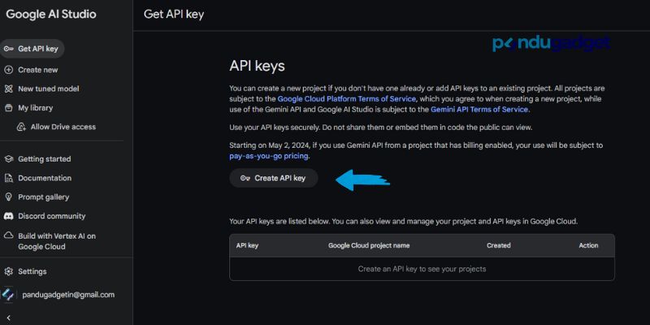Click the key icon beside Get API key
This screenshot has height=325, width=650.
(x=8, y=49)
